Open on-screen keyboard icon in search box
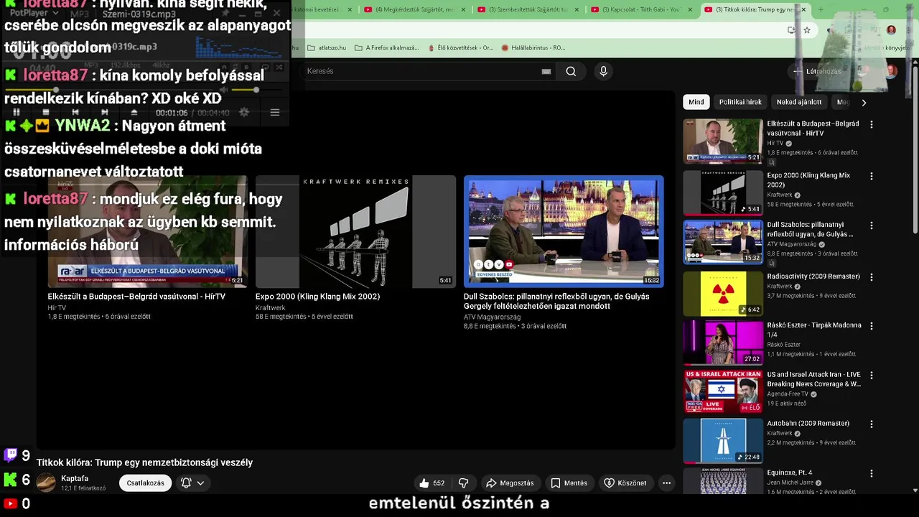The width and height of the screenshot is (919, 517). click(x=546, y=71)
